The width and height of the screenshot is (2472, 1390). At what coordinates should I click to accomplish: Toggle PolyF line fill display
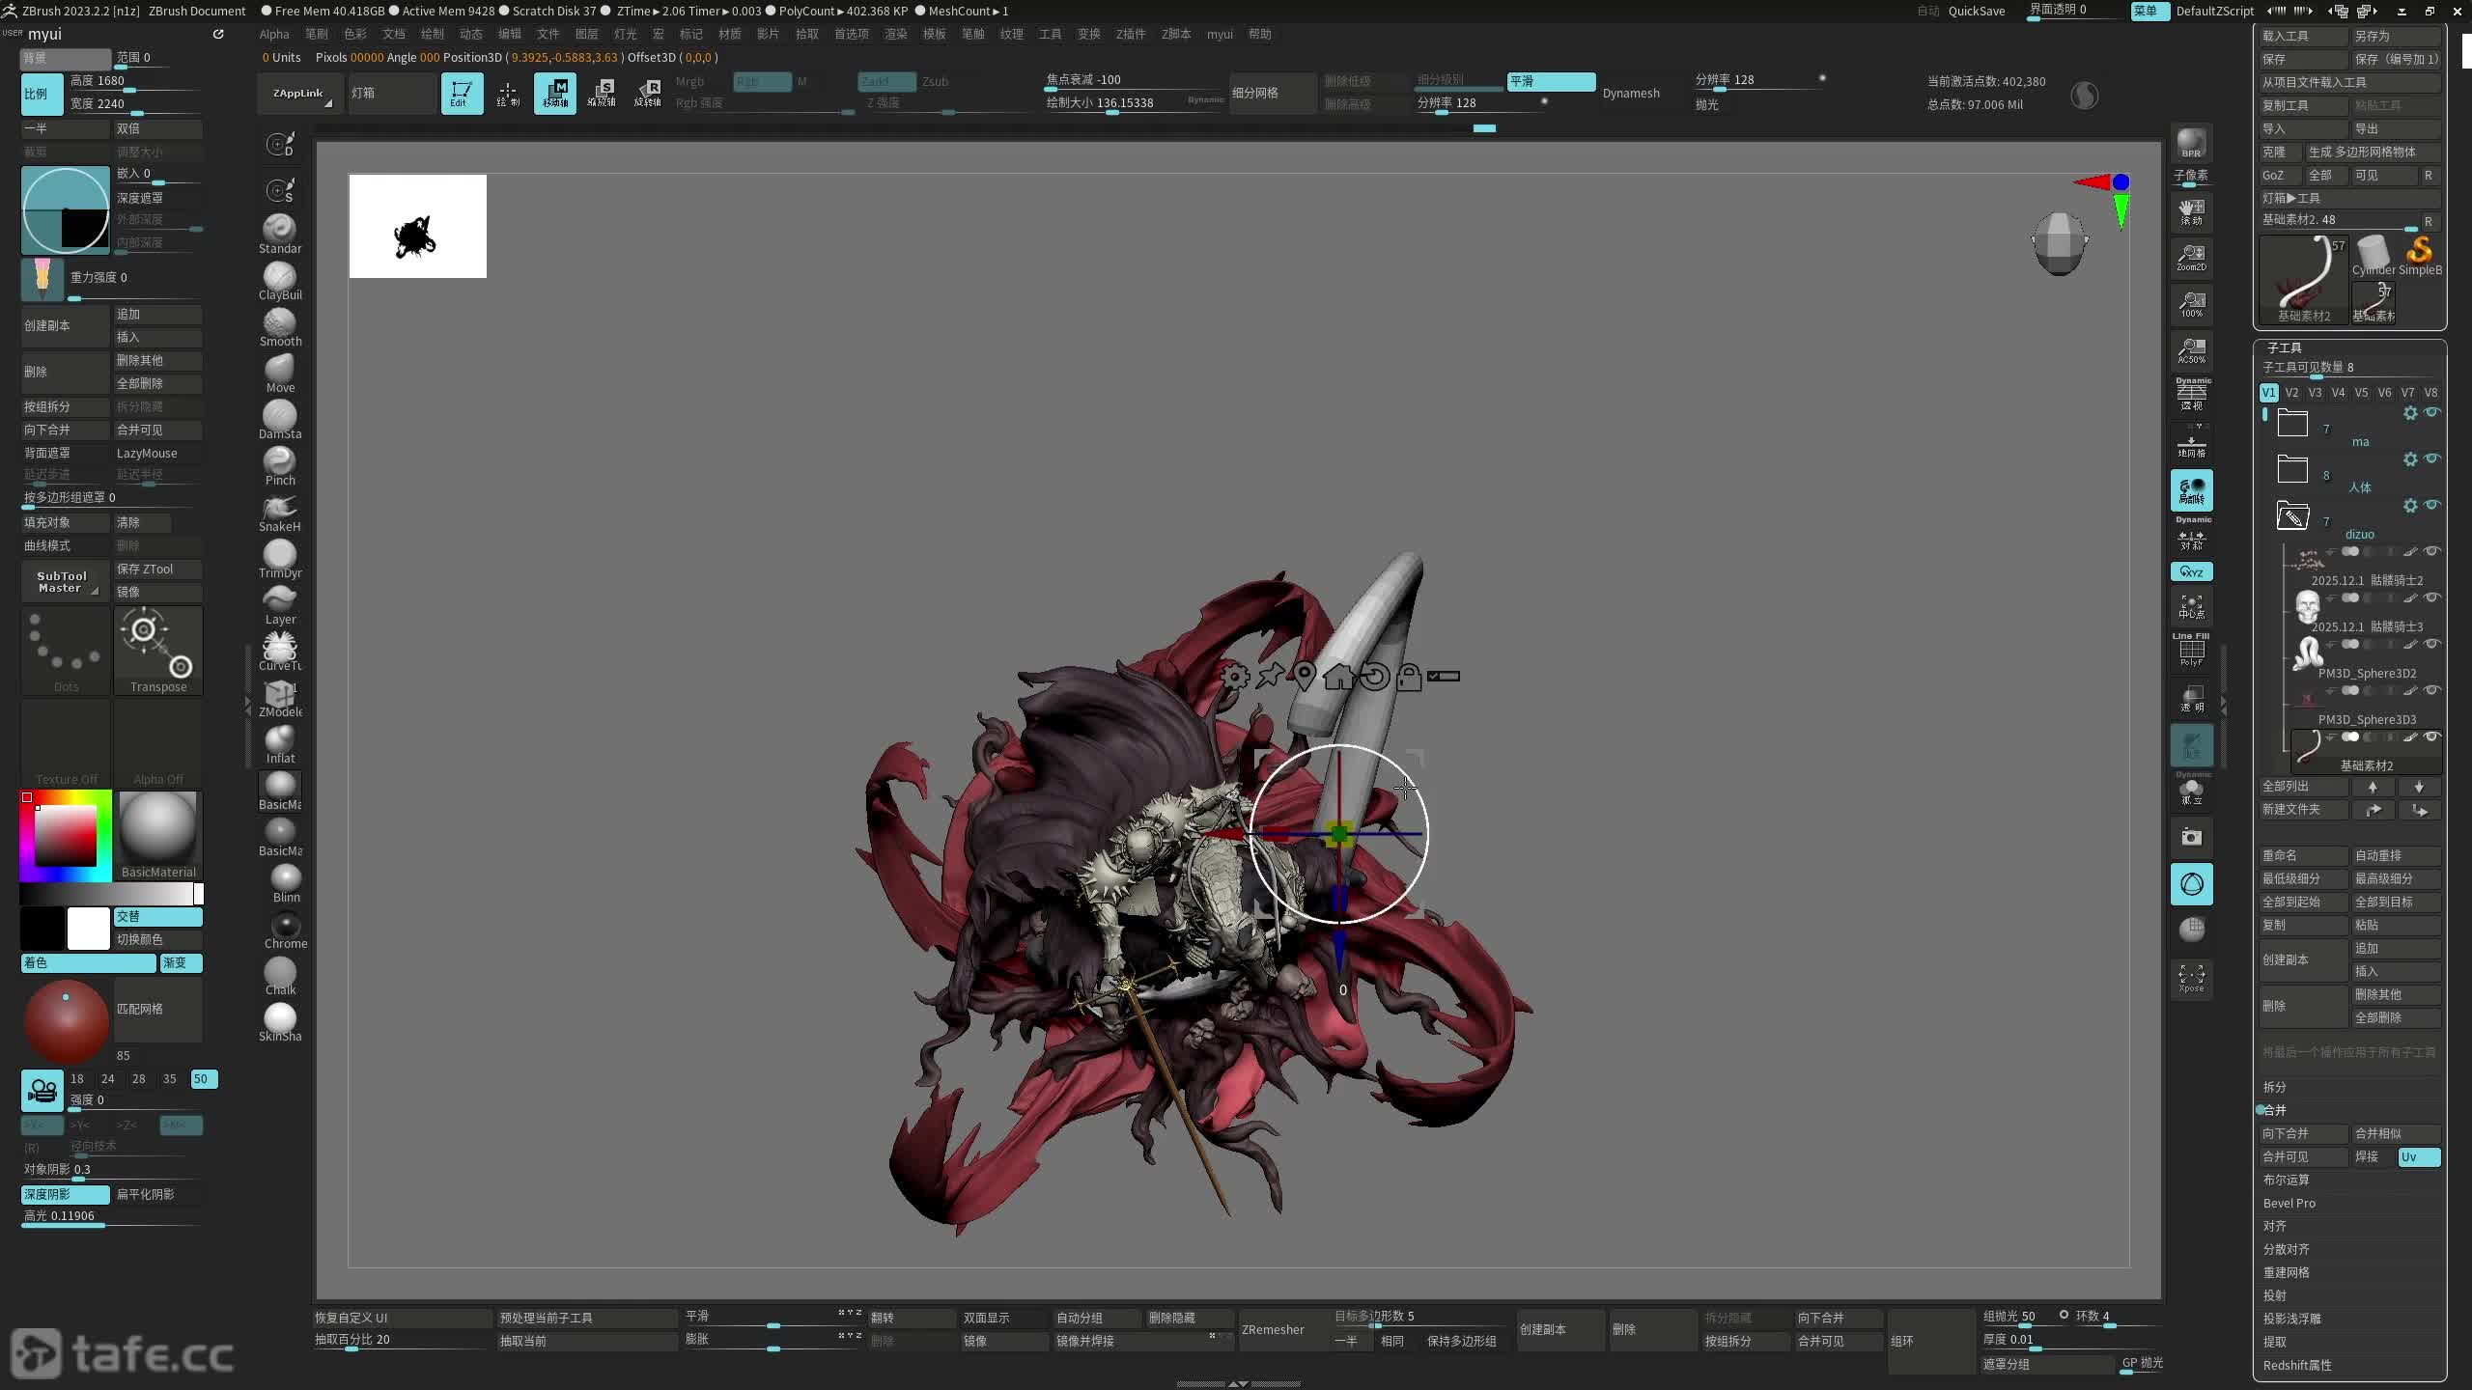[2191, 652]
